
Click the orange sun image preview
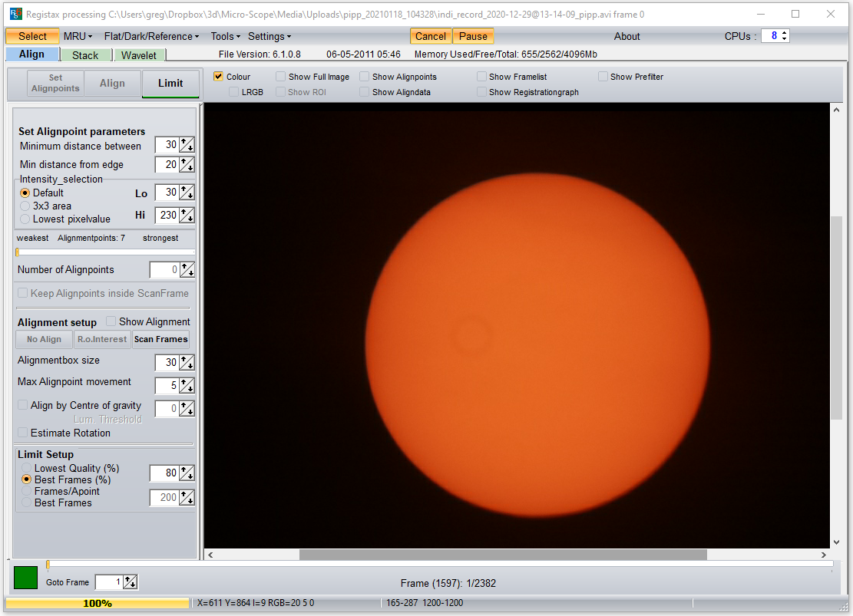(x=537, y=344)
